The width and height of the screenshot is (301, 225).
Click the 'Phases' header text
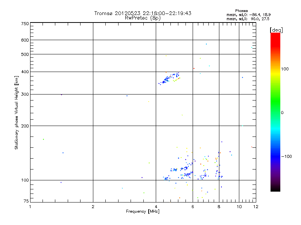pos(241,11)
